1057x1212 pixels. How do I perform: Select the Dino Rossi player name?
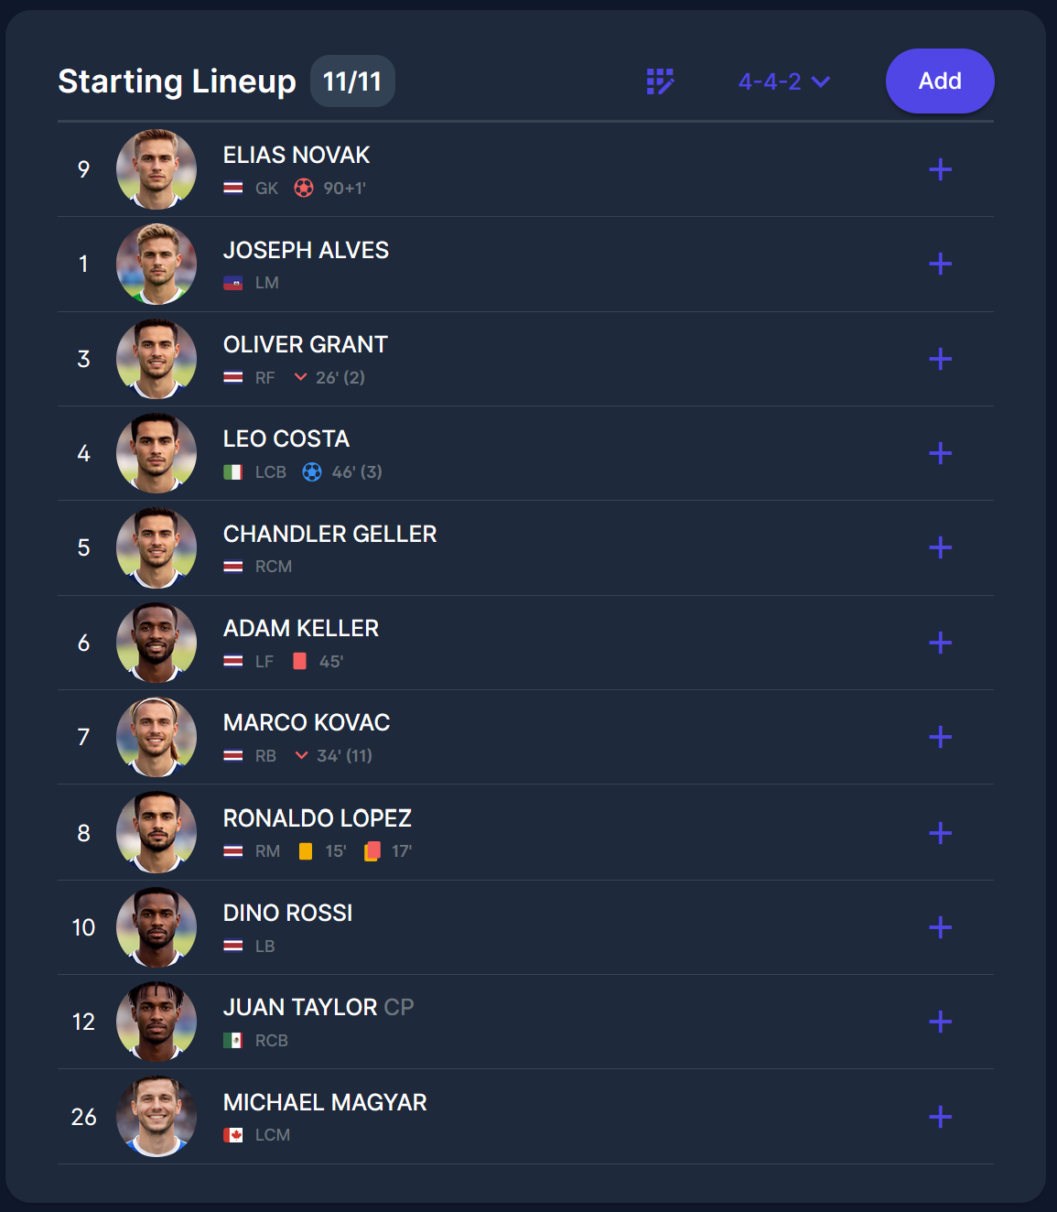point(287,913)
